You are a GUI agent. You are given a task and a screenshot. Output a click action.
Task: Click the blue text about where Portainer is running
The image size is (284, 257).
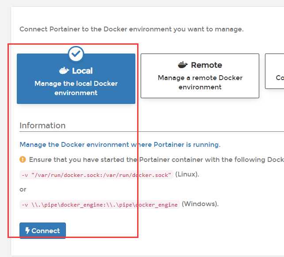point(120,145)
